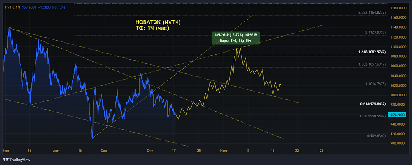Click the 17 date label on time axis

[173, 151]
